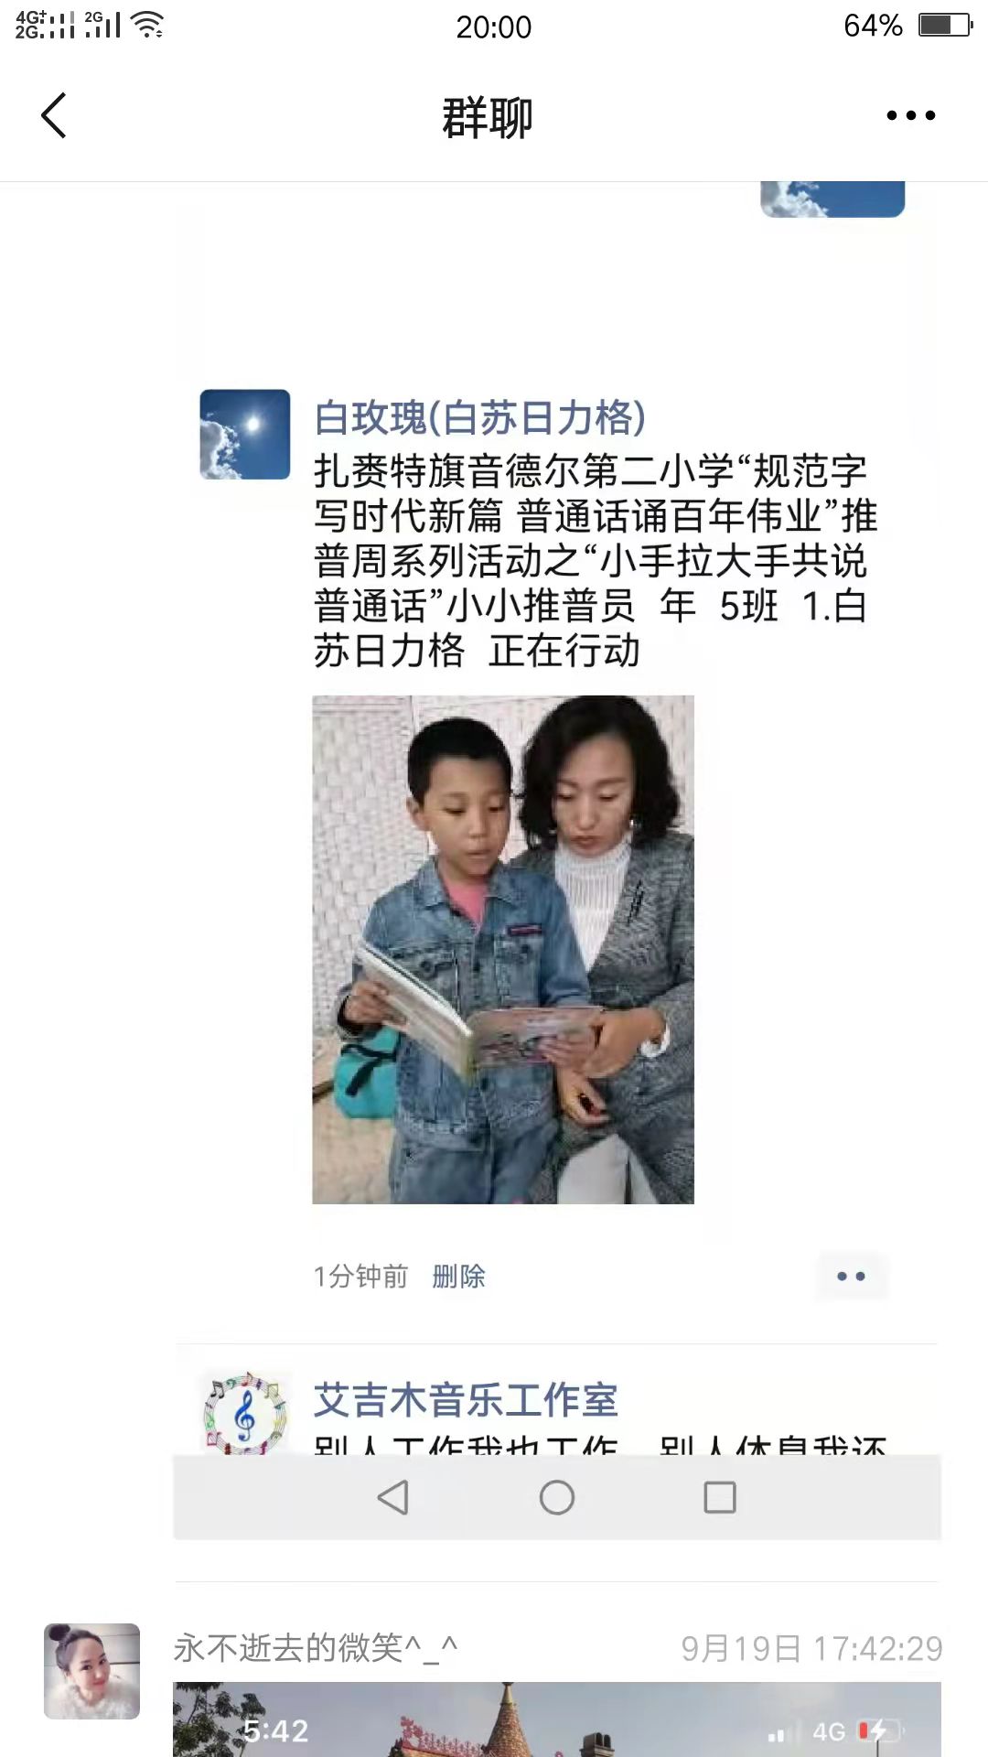Tap the 群聊 page title

click(x=488, y=117)
